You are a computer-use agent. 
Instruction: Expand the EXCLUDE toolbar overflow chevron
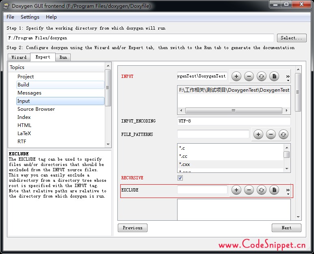point(288,192)
